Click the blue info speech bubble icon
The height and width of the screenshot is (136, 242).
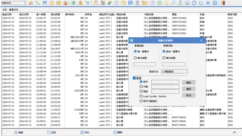130,3
